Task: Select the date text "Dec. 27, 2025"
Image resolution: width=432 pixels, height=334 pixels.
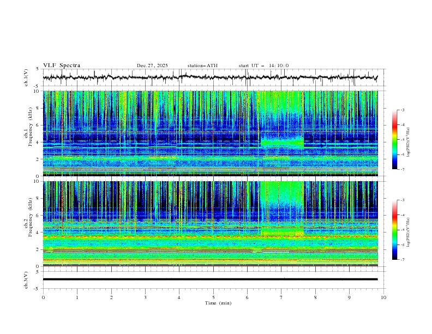Action: click(x=152, y=65)
